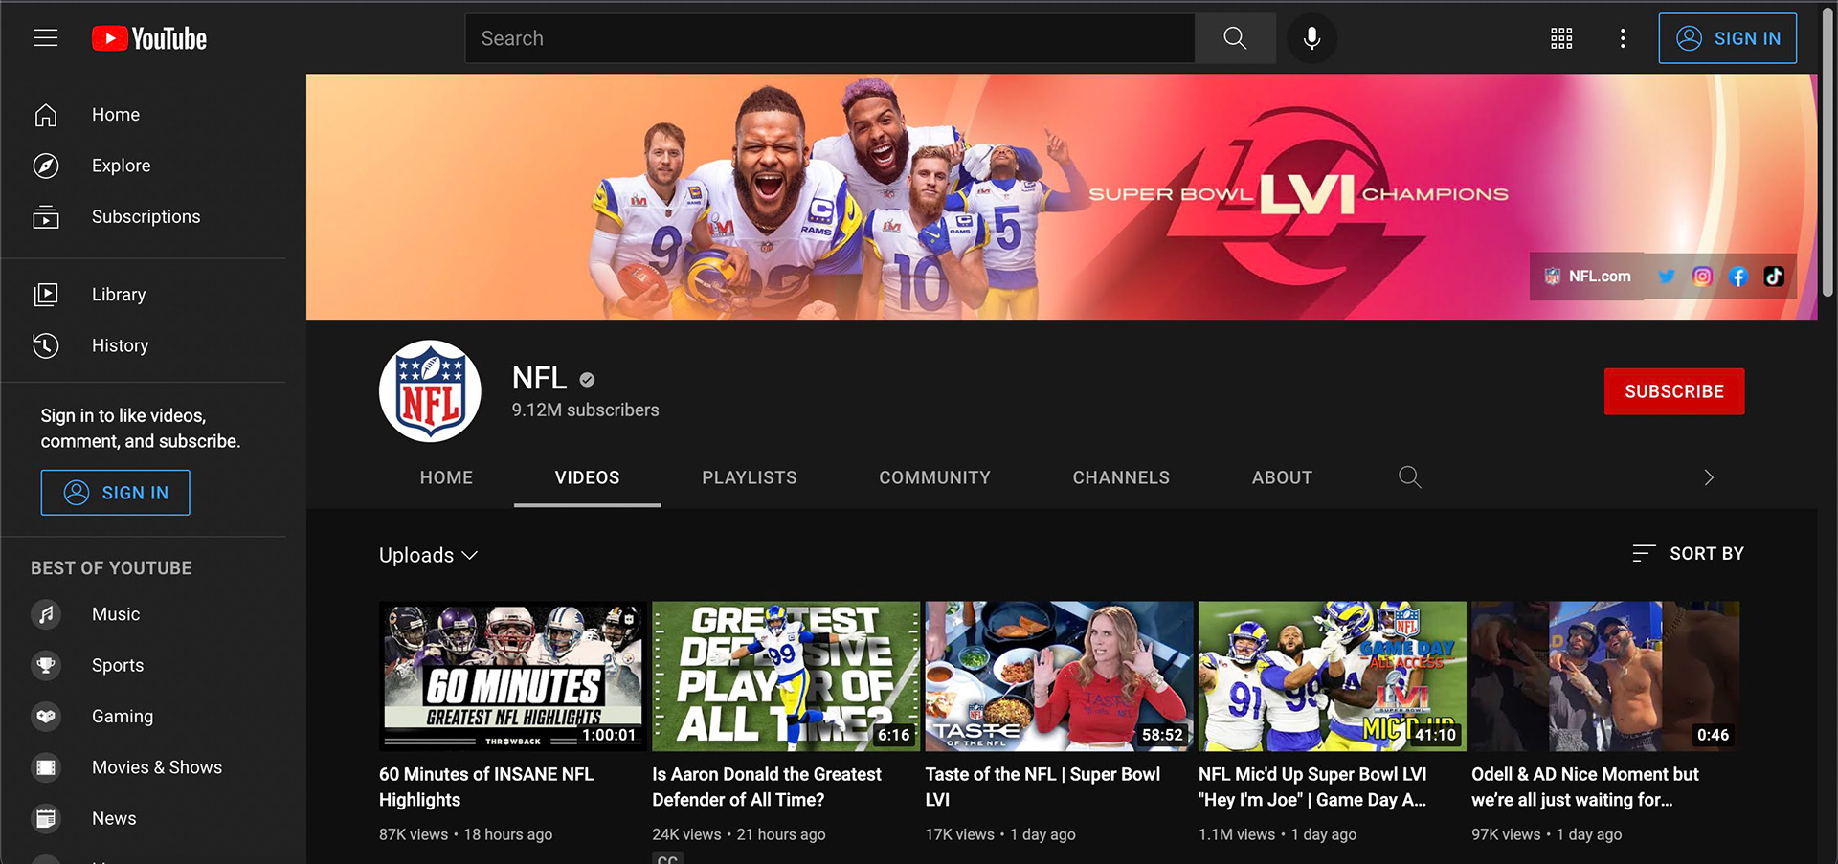Open the hamburger guide menu

coord(46,38)
